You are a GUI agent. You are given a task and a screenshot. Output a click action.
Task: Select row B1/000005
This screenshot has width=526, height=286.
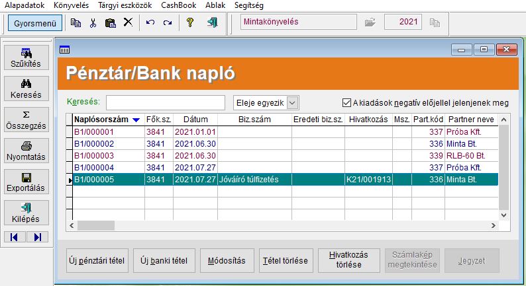[285, 179]
